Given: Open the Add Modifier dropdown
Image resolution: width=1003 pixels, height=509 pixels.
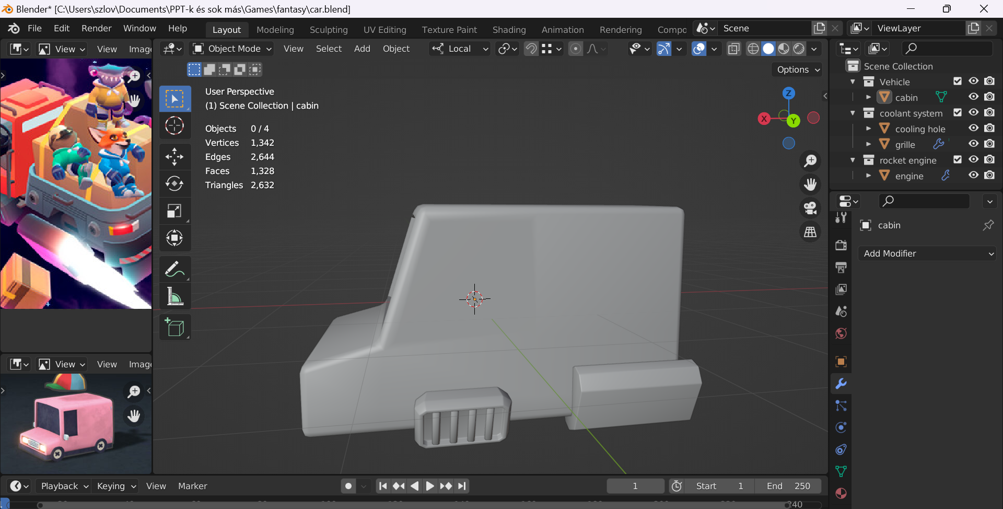Looking at the screenshot, I should click(x=927, y=253).
